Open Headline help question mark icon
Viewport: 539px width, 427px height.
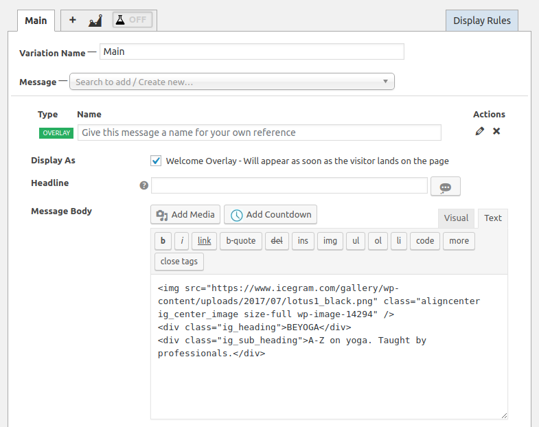tap(144, 185)
